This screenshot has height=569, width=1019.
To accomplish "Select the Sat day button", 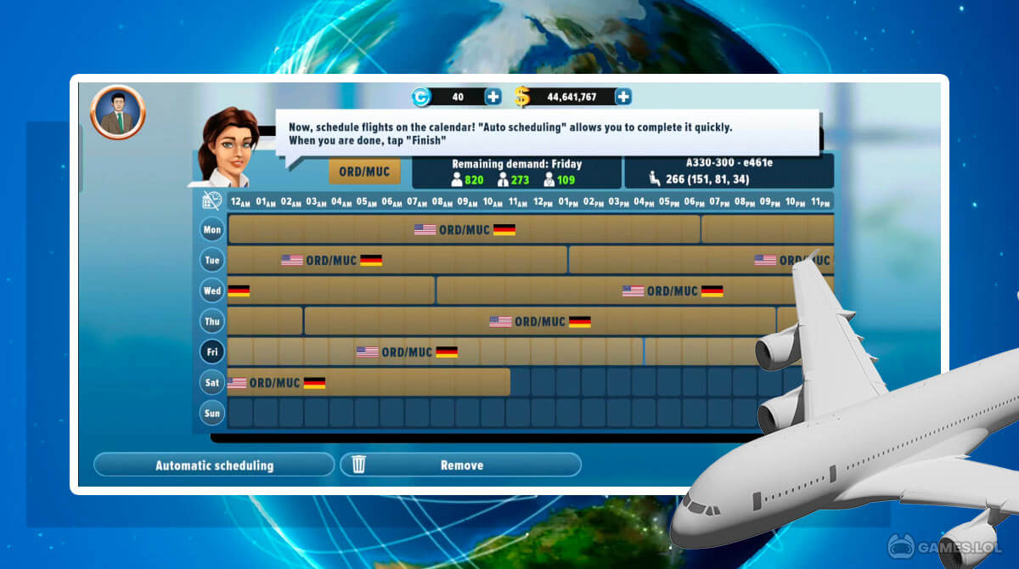I will [x=212, y=382].
